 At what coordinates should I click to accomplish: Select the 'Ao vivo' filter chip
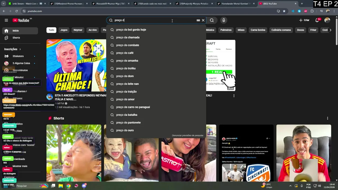pos(92,30)
